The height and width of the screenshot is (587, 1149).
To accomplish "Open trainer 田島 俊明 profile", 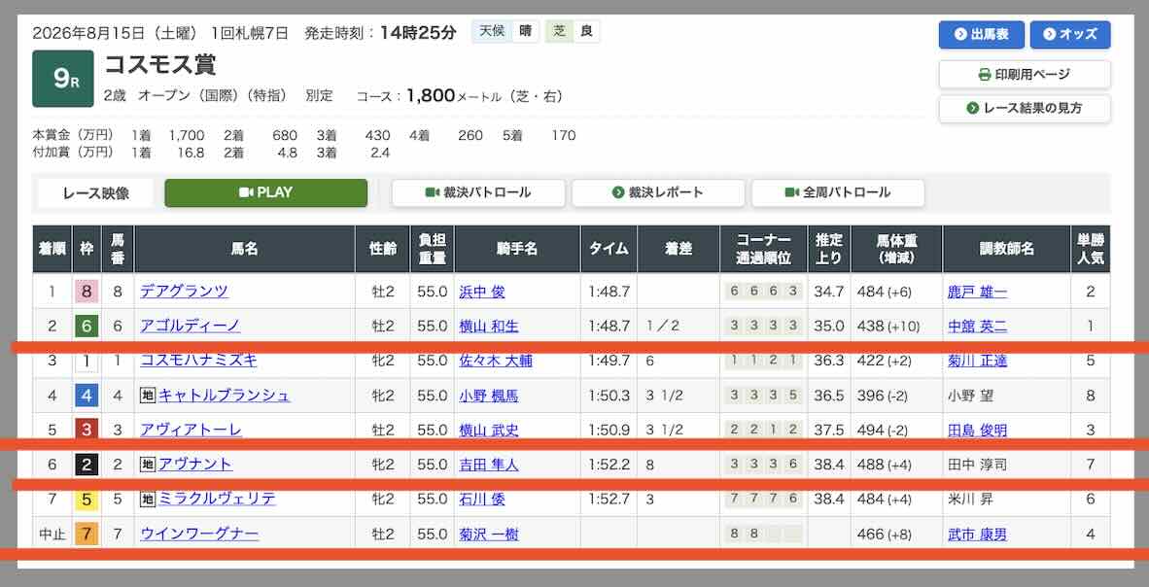I will (978, 431).
